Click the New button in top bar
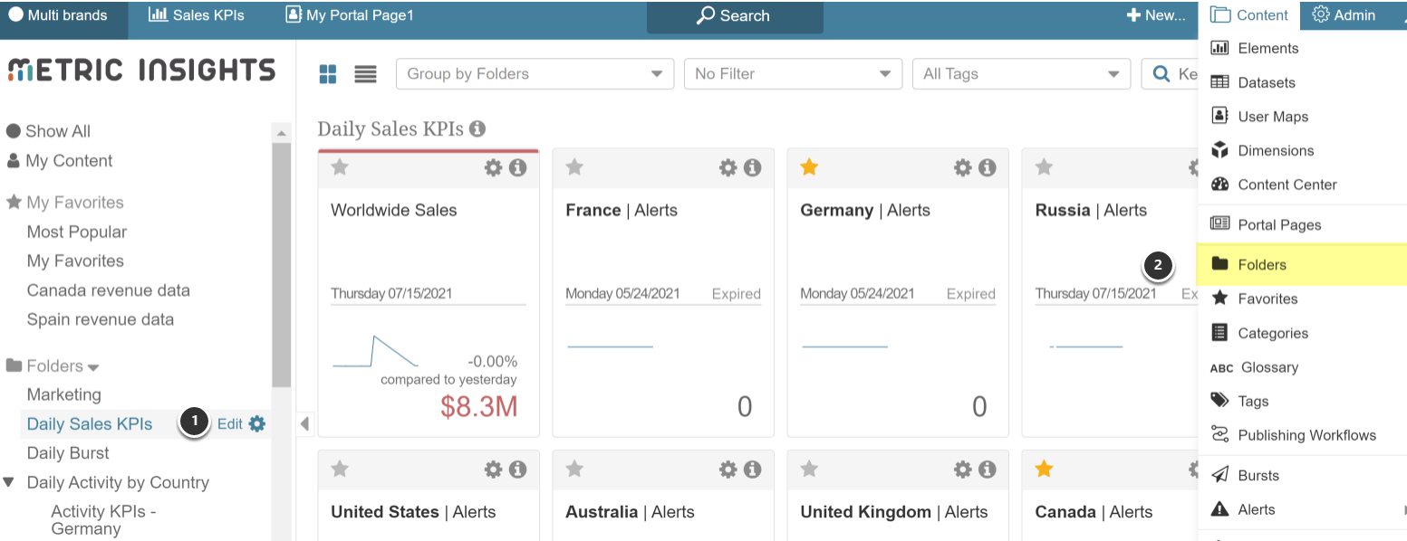This screenshot has width=1407, height=541. coord(1155,15)
